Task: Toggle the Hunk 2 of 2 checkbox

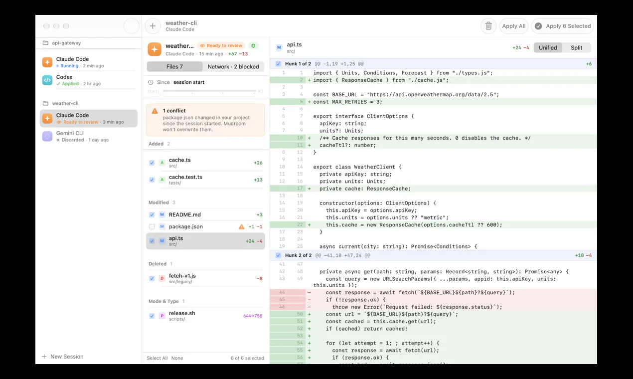Action: pyautogui.click(x=278, y=255)
